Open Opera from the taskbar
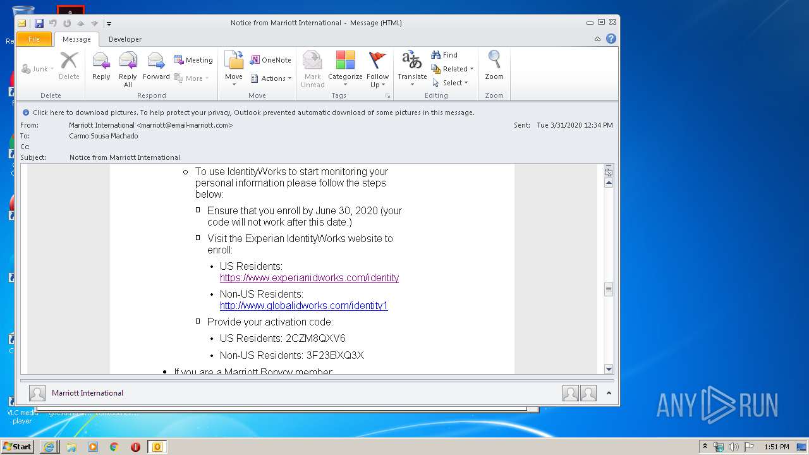809x455 pixels. (135, 447)
